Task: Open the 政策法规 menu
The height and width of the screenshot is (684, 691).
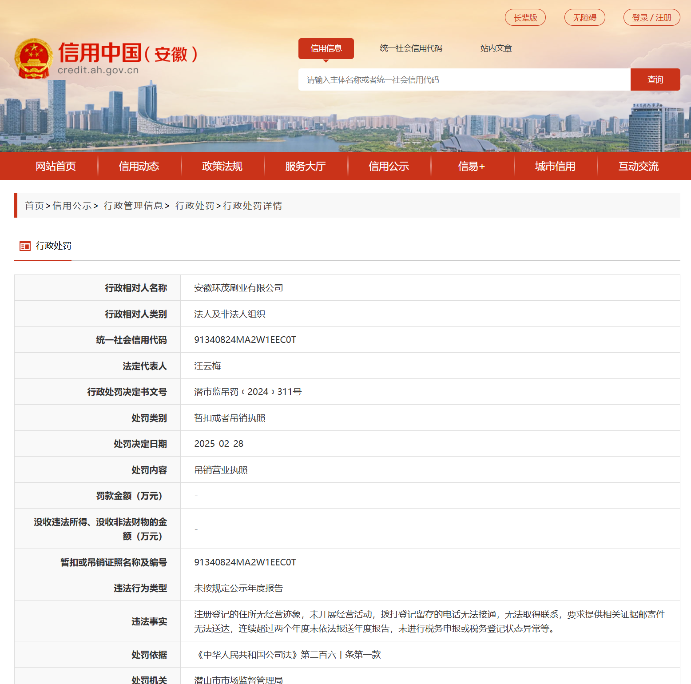Action: click(x=222, y=166)
